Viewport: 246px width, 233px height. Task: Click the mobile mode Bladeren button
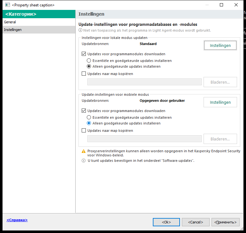pos(220,139)
